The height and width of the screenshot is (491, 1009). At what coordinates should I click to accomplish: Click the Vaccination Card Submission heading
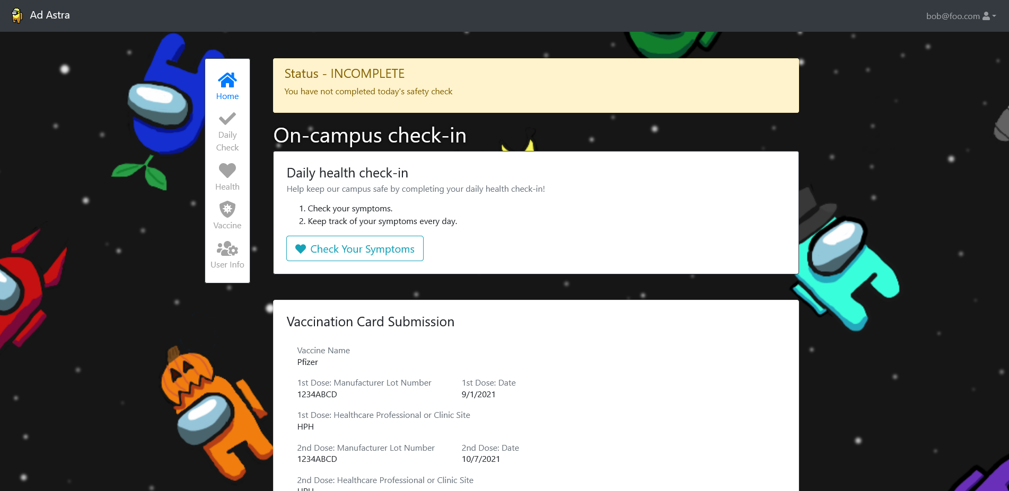370,322
